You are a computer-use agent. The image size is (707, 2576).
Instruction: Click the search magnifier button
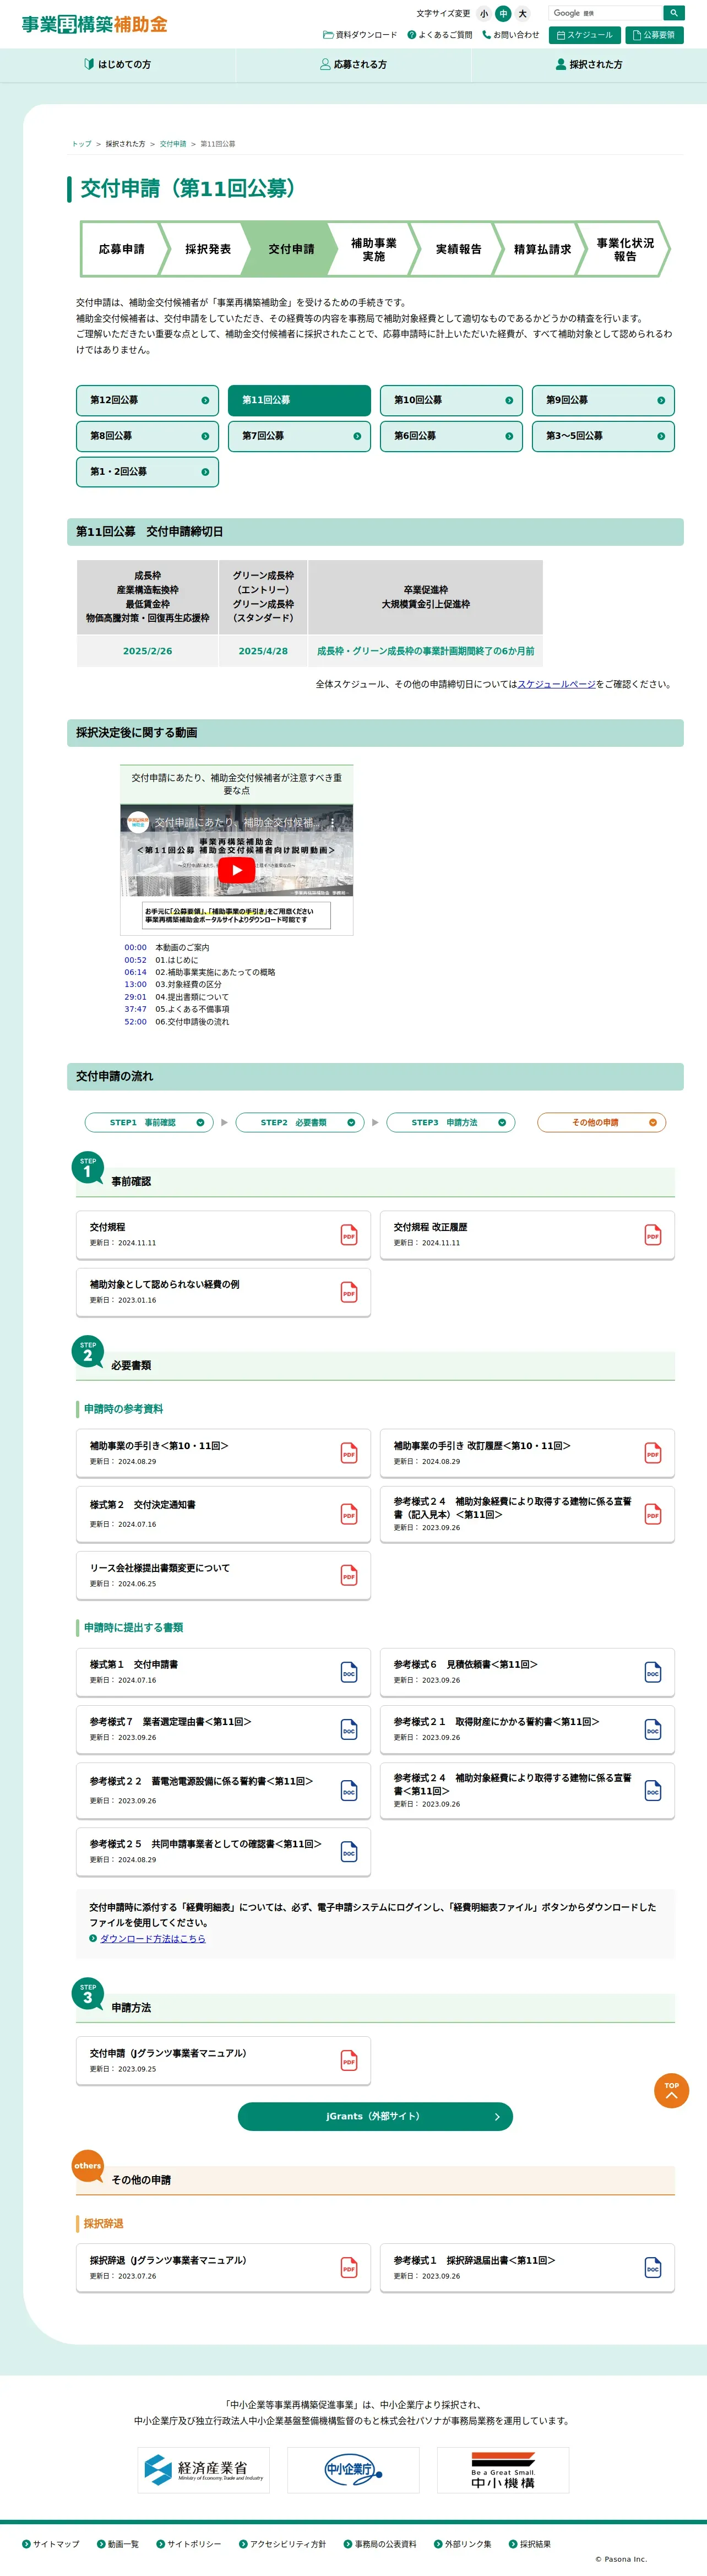click(x=674, y=13)
